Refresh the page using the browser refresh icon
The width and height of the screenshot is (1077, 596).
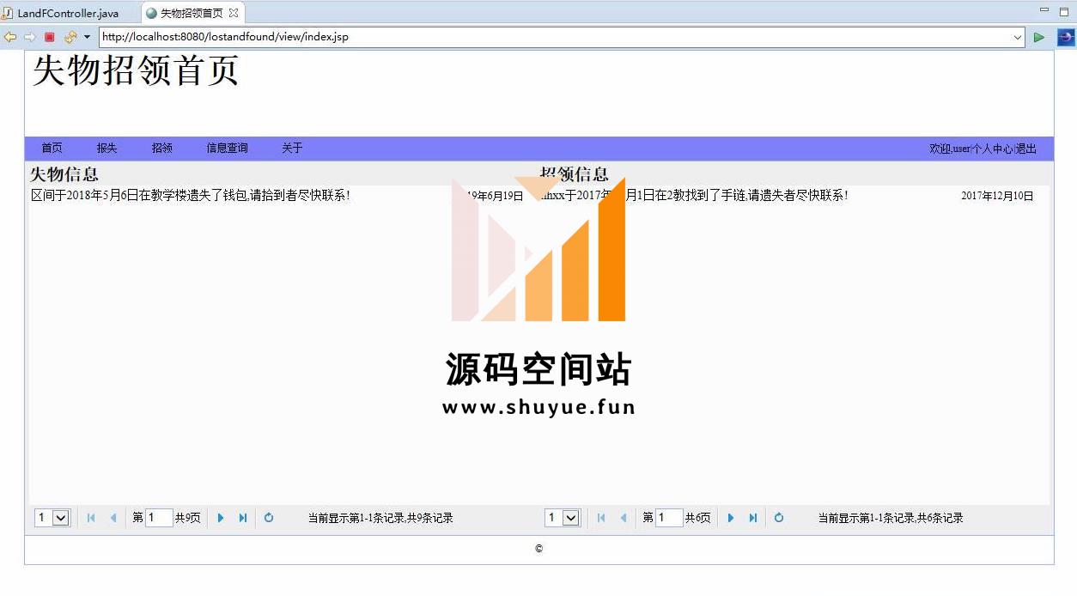click(x=70, y=37)
